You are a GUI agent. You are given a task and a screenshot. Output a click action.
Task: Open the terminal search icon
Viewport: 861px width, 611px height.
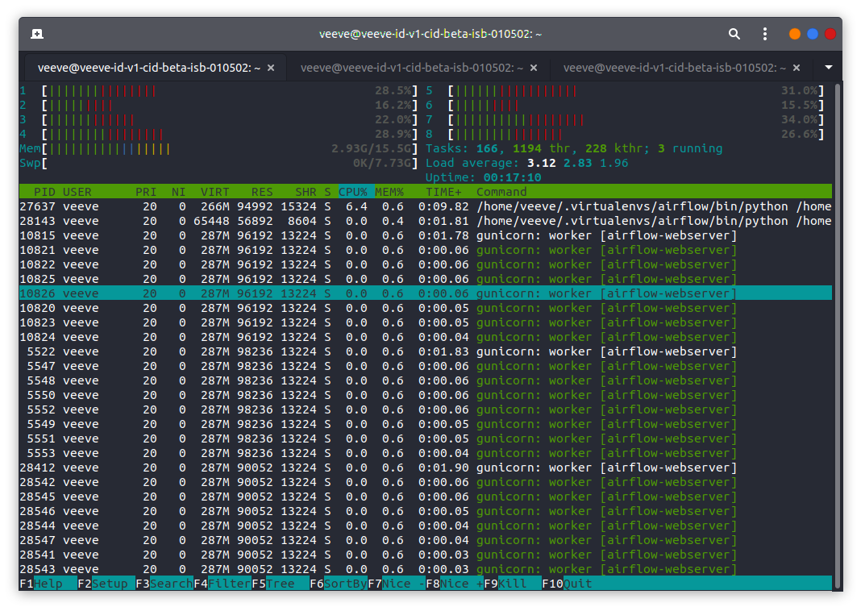[x=734, y=34]
